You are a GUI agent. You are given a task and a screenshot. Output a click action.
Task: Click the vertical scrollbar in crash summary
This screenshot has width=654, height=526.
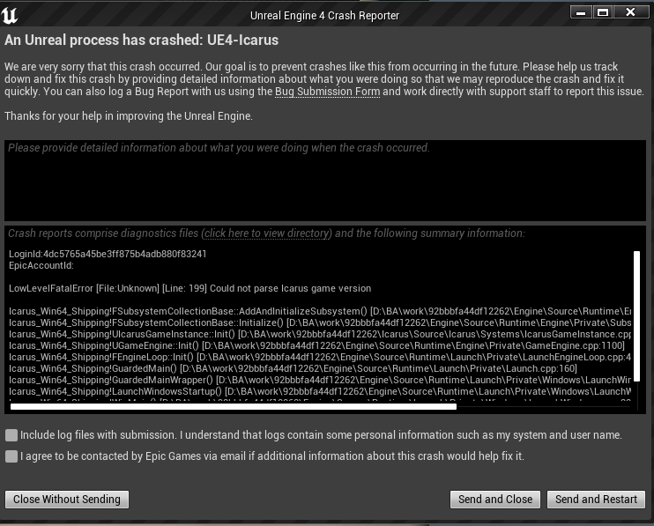[x=637, y=326]
